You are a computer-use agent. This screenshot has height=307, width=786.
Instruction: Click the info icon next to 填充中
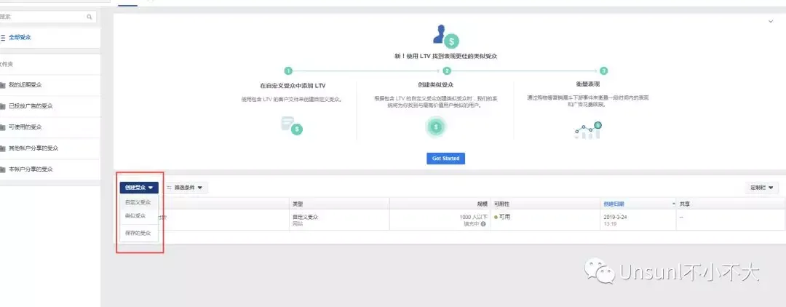click(483, 224)
